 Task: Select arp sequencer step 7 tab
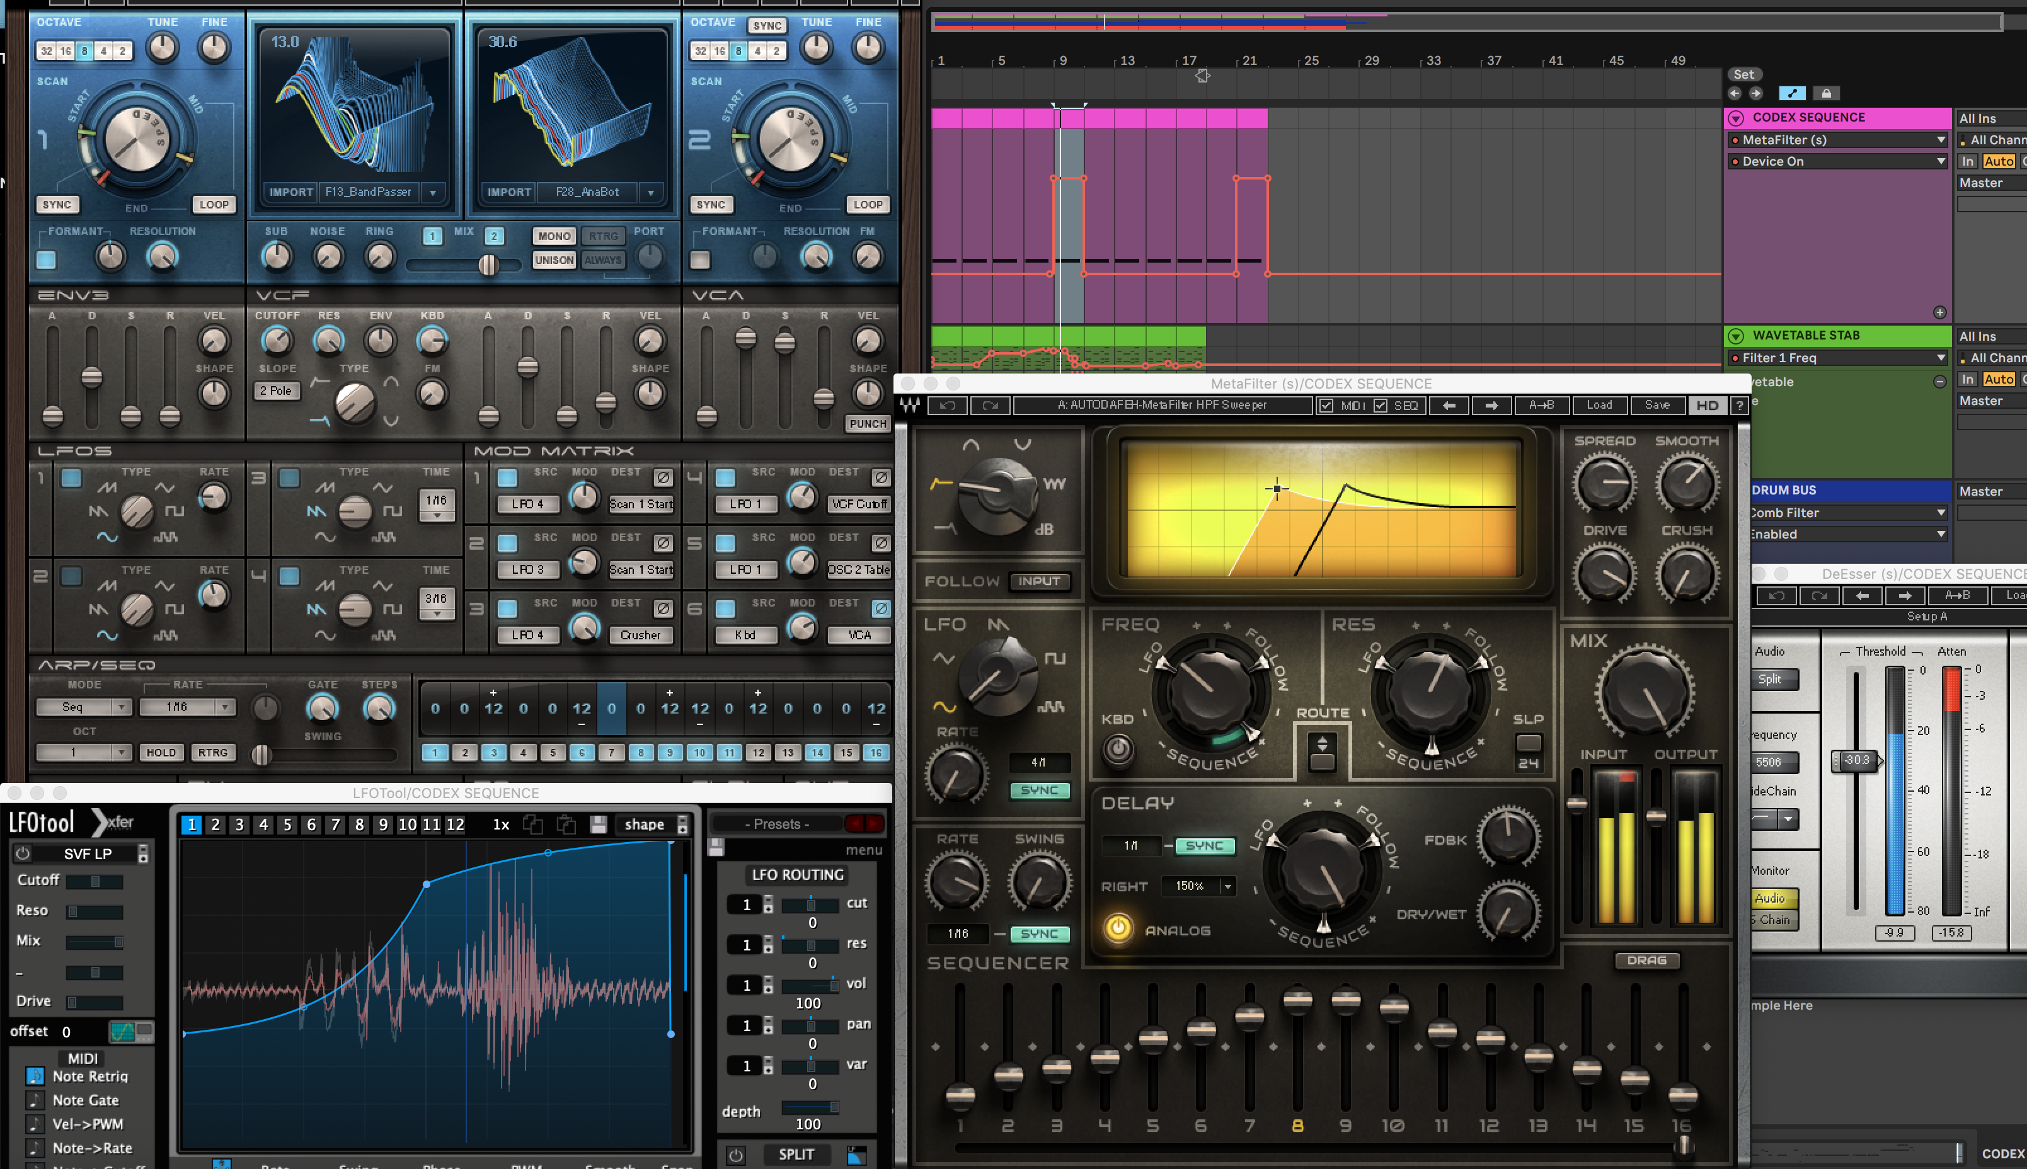click(611, 752)
